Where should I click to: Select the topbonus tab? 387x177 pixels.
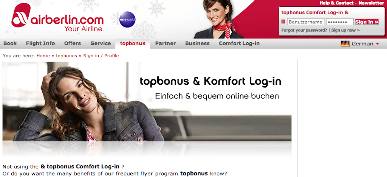(133, 44)
